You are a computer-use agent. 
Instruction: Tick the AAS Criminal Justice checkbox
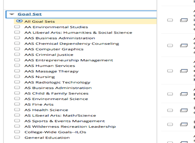pyautogui.click(x=17, y=54)
